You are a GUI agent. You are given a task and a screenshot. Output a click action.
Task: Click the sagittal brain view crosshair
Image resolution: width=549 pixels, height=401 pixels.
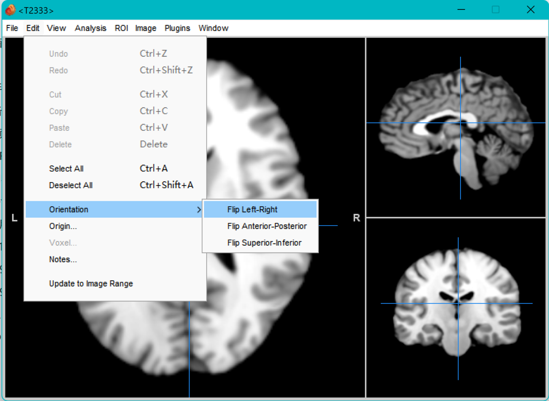pos(460,123)
